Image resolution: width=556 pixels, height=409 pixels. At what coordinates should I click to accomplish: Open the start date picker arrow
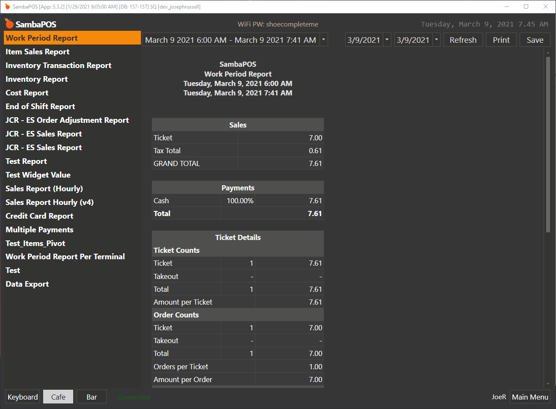point(387,40)
